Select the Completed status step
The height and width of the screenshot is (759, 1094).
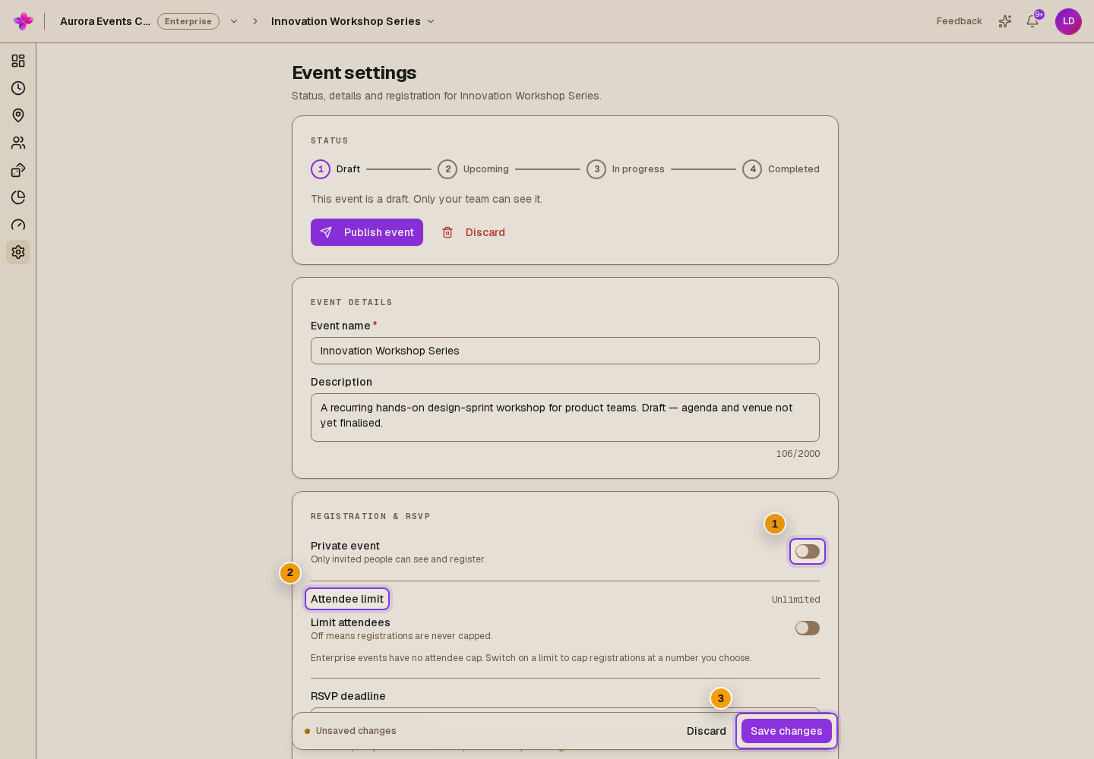tap(781, 169)
